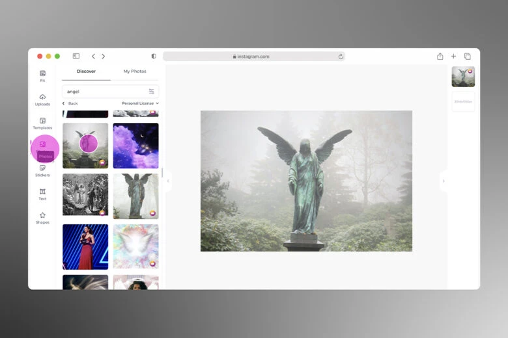Open the Fit tool in sidebar
The height and width of the screenshot is (338, 508).
pos(42,75)
